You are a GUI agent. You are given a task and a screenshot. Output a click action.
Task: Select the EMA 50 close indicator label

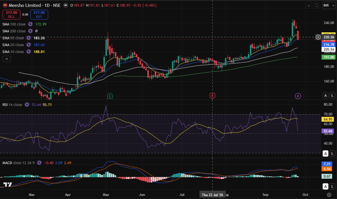13,38
